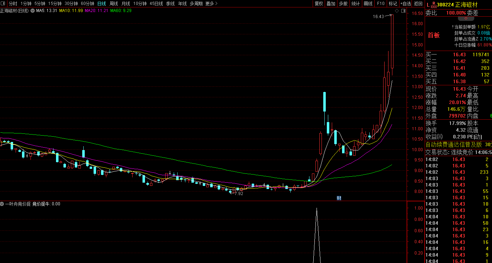Switch to the 分时 intraday tab
This screenshot has height=263, width=492.
pyautogui.click(x=13, y=4)
